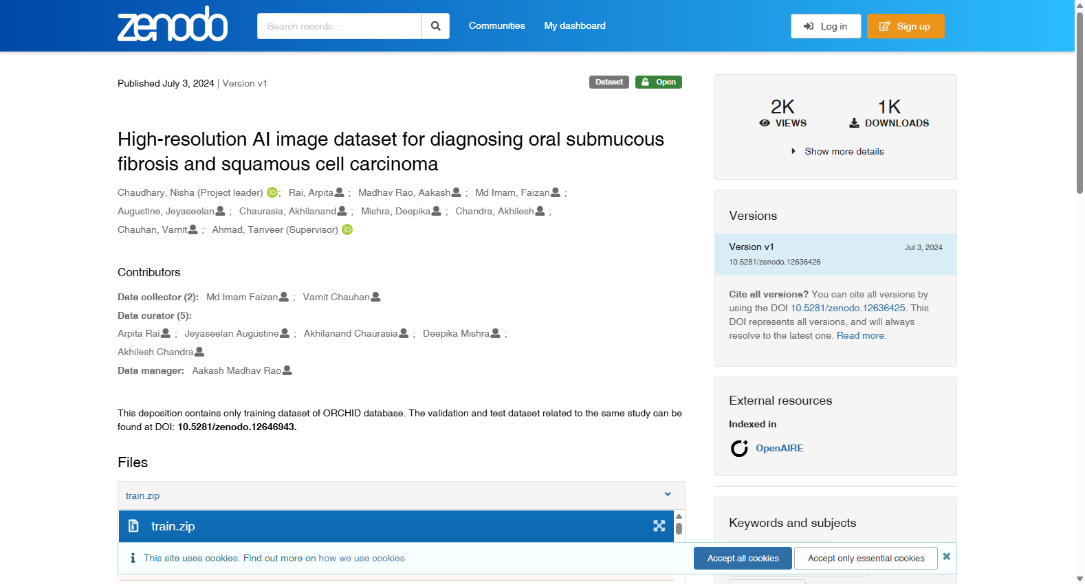Click the orange Sign up button

click(905, 26)
